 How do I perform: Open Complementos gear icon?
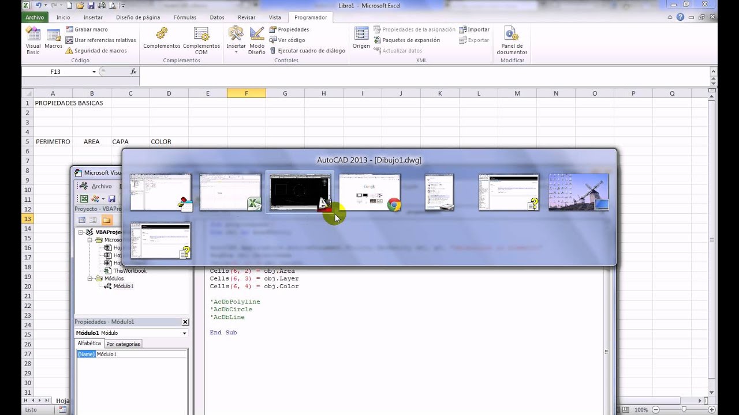pos(162,33)
